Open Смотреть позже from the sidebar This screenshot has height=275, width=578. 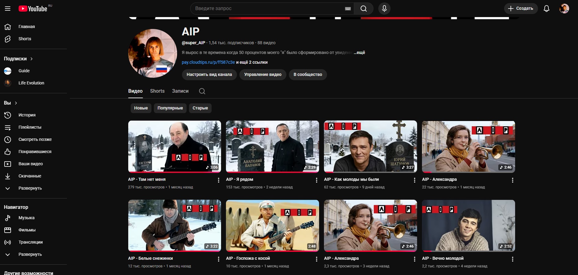(35, 139)
